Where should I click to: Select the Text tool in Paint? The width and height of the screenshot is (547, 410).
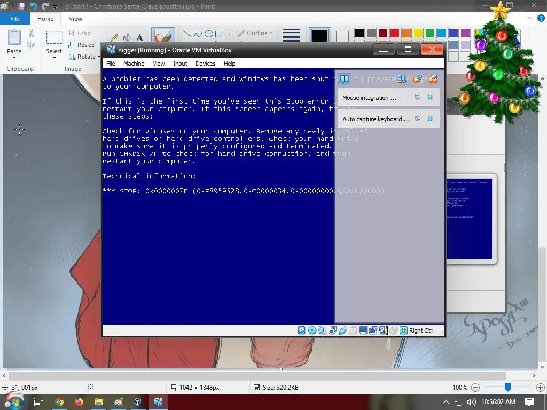tap(140, 38)
